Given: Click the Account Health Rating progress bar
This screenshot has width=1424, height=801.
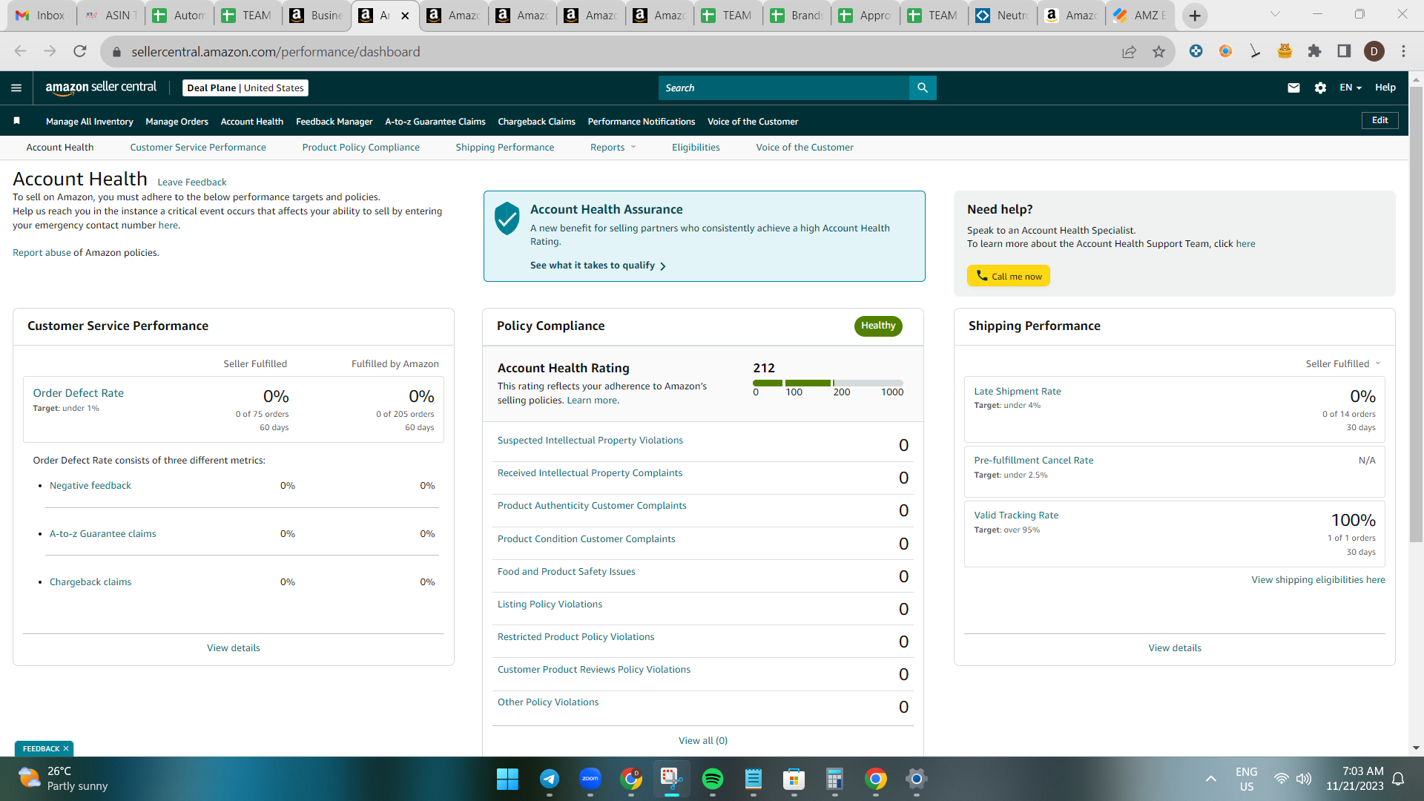Looking at the screenshot, I should 828,383.
